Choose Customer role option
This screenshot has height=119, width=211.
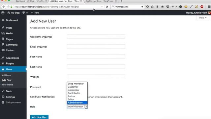[77, 87]
